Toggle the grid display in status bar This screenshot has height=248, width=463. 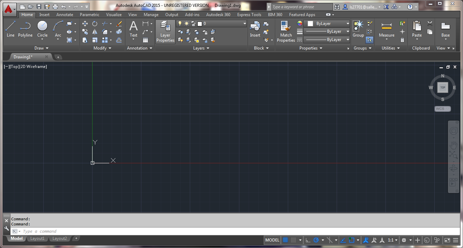coord(286,240)
